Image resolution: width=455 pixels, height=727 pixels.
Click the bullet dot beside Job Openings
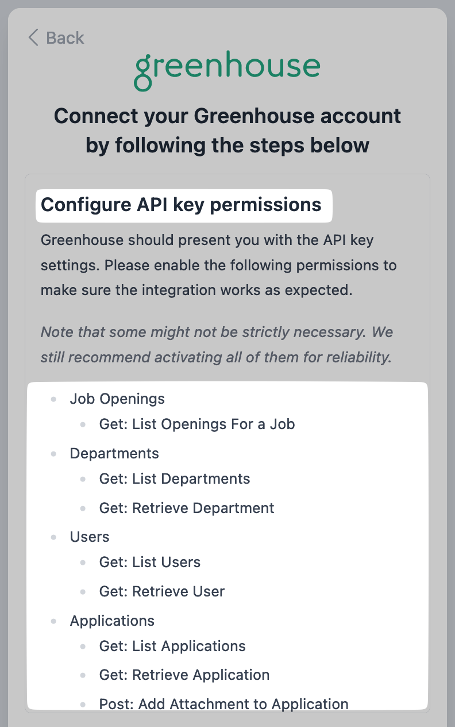tap(54, 399)
